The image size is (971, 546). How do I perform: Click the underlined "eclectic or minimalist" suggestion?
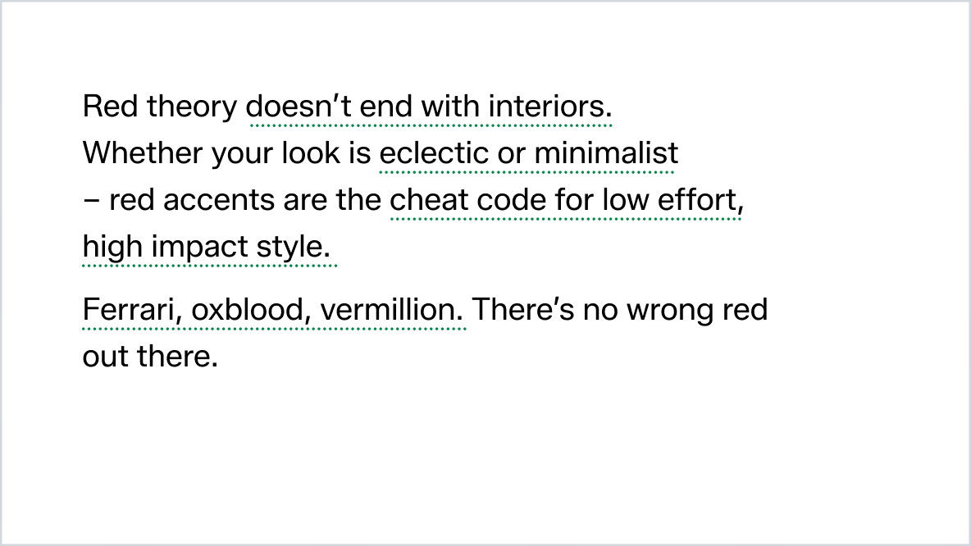click(528, 154)
